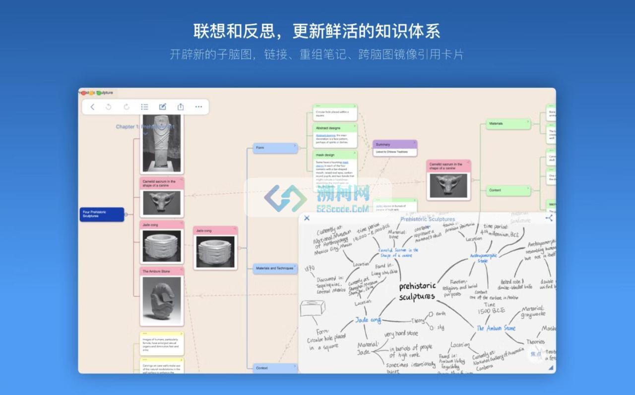Open the Abstract designs note card
635x395 pixels.
coord(335,136)
